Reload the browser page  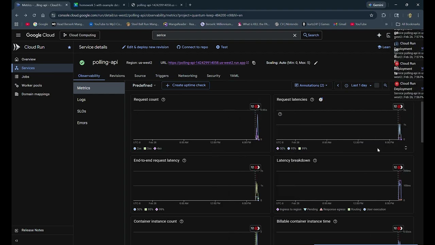pos(34,15)
